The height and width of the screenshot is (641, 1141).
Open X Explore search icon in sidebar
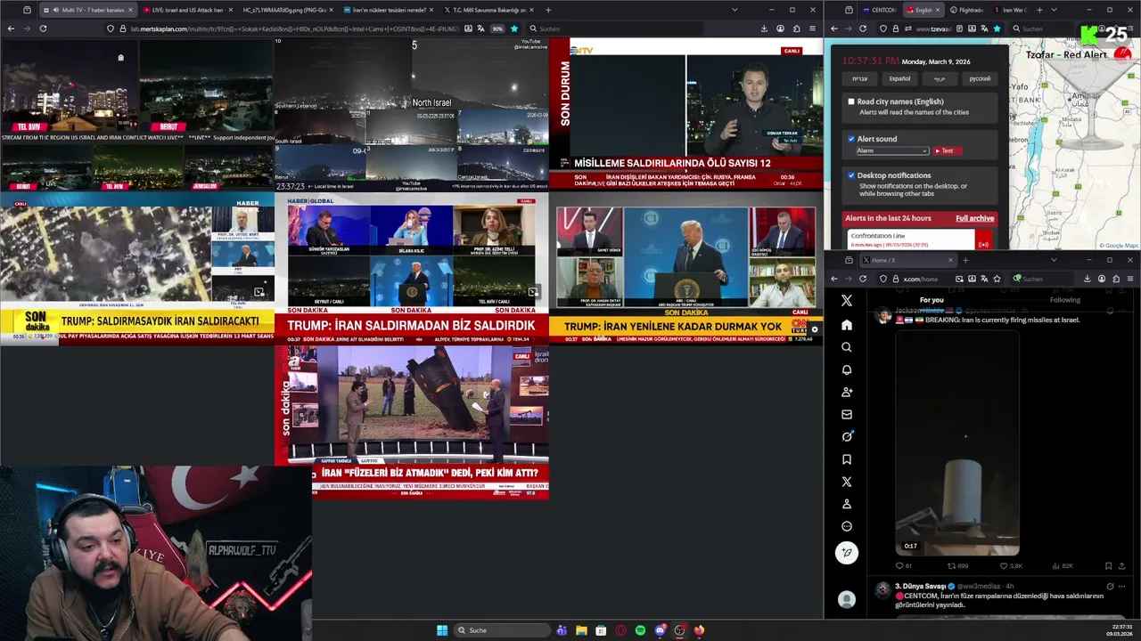coord(847,347)
